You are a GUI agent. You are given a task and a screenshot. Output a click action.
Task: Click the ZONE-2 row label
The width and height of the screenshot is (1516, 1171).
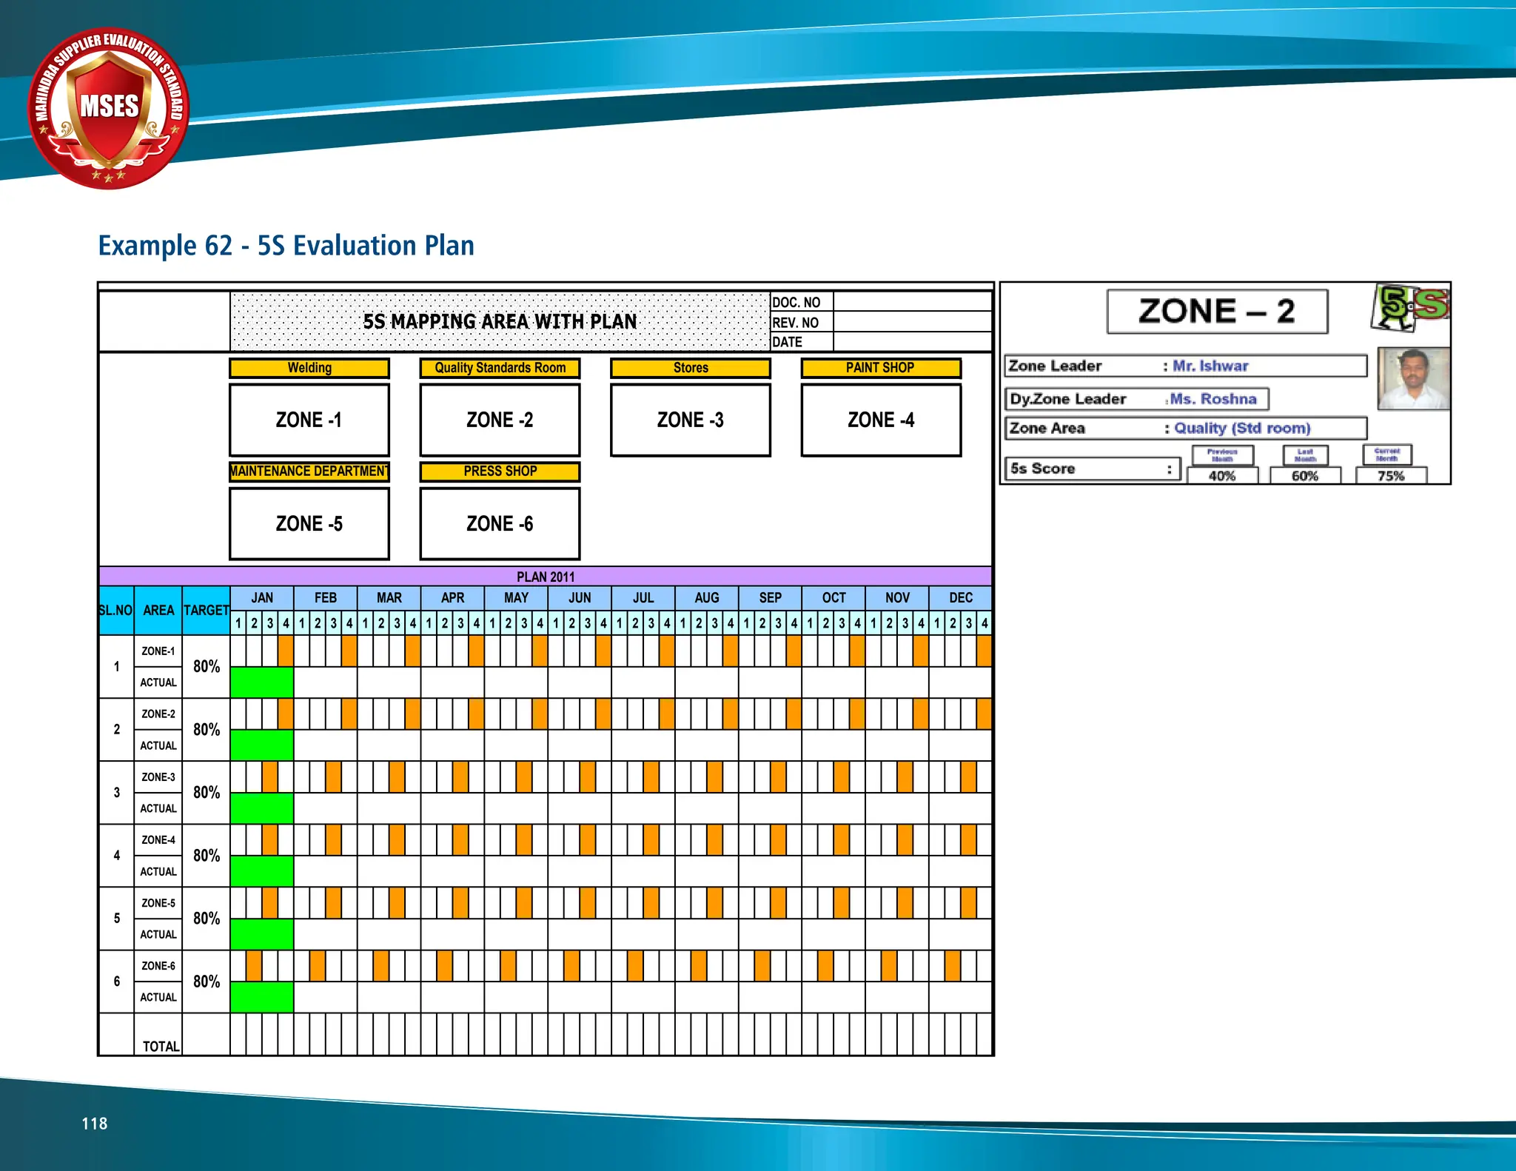158,714
